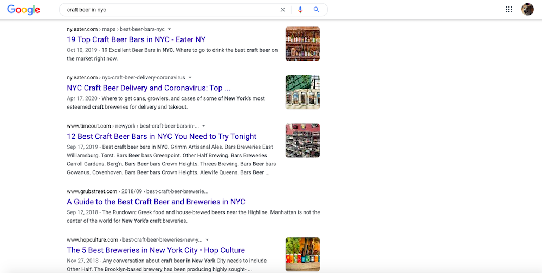The width and height of the screenshot is (542, 273).
Task: Open the Google apps grid
Action: [x=509, y=9]
